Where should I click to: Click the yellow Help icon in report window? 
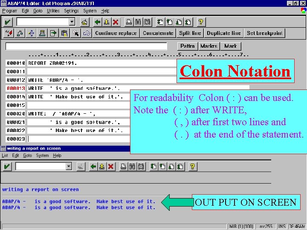pyautogui.click(x=192, y=167)
